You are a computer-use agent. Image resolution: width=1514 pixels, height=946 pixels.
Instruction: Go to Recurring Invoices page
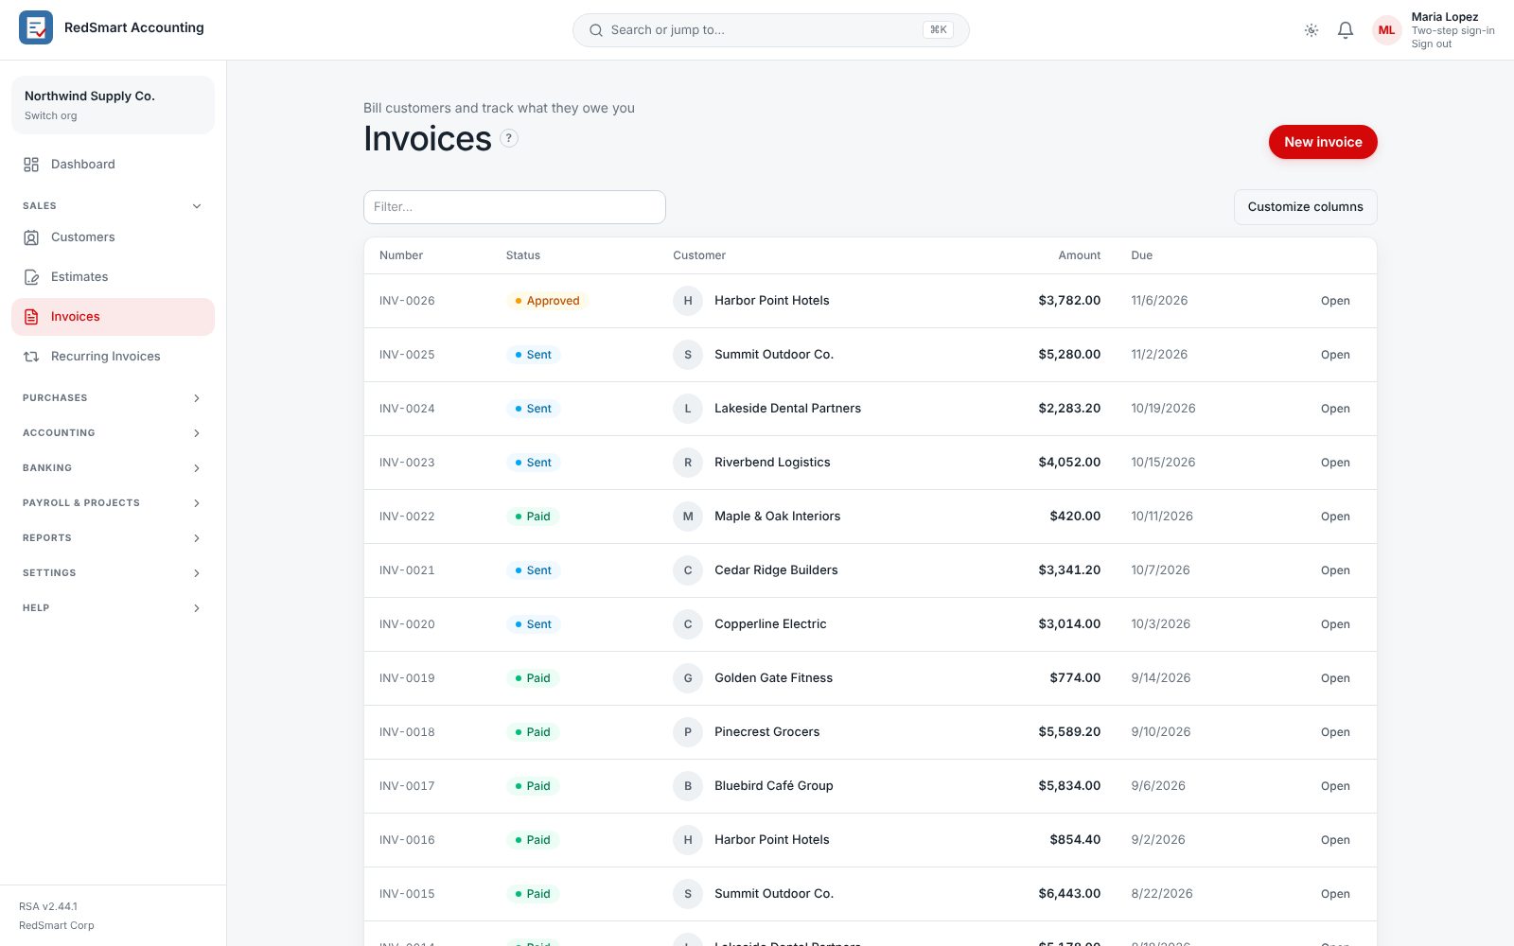pos(113,357)
